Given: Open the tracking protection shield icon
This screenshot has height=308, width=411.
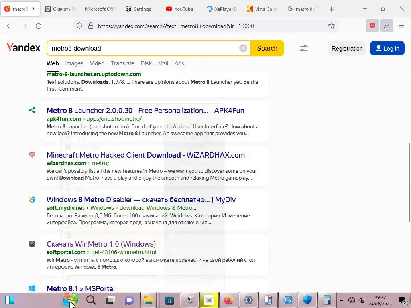Looking at the screenshot, I should click(79, 26).
